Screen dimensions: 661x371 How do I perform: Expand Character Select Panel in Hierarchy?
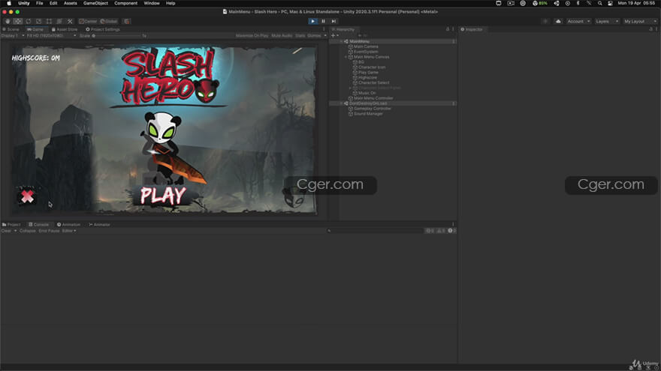pos(350,88)
